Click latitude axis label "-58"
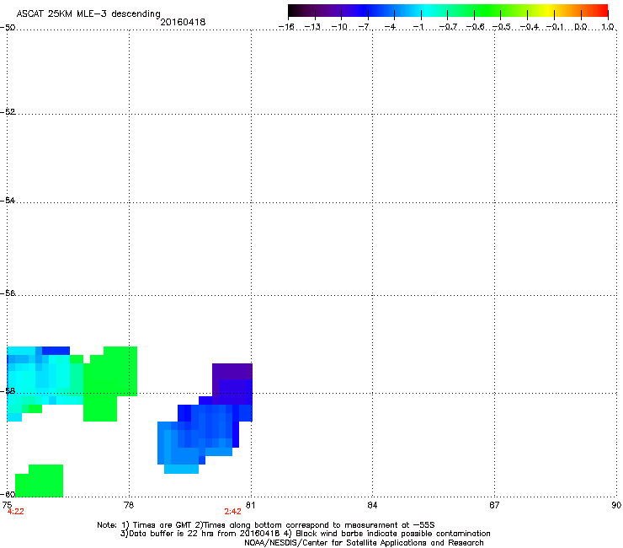The height and width of the screenshot is (548, 623). pyautogui.click(x=8, y=391)
